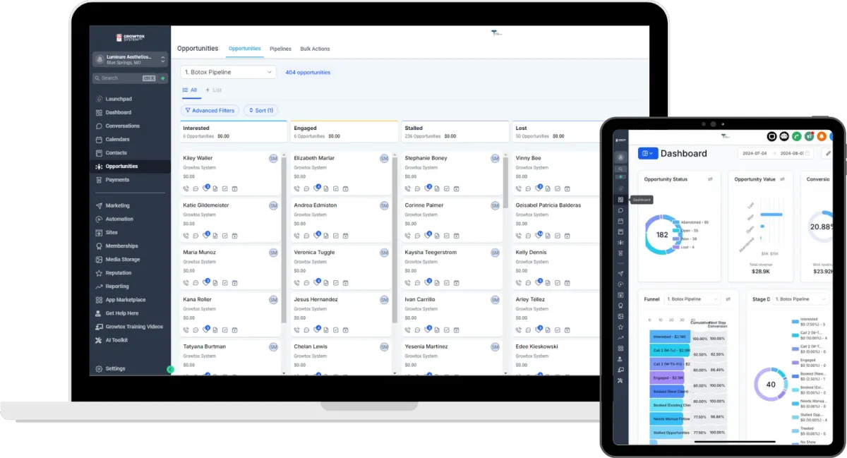847x458 pixels.
Task: Add a new List view tab
Action: point(213,90)
